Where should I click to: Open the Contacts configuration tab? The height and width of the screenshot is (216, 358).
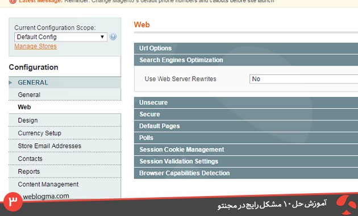click(65, 159)
